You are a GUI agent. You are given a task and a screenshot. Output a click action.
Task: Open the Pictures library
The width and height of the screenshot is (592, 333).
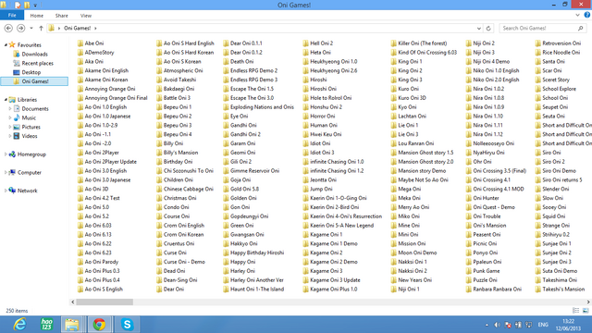tap(27, 127)
